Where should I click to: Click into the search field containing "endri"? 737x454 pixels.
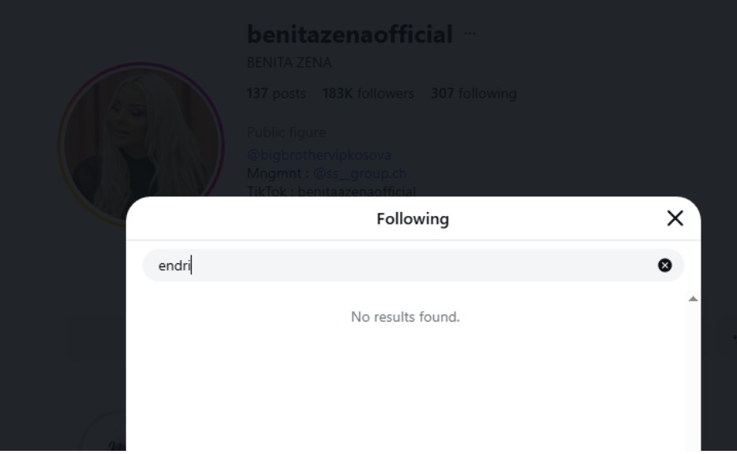(395, 266)
